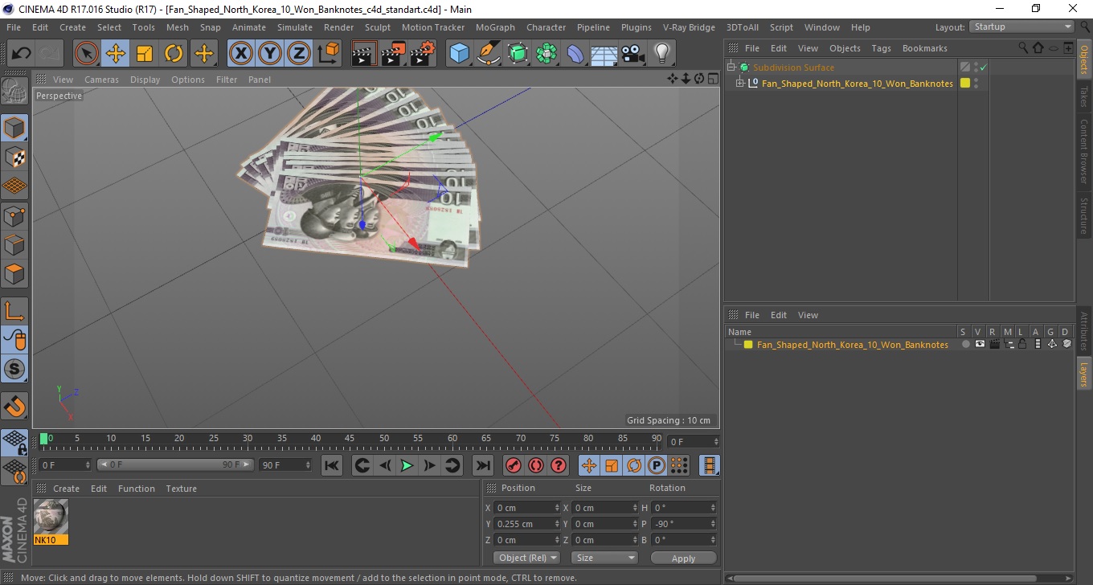Open the Object (Rel) coordinate dropdown
Image resolution: width=1093 pixels, height=585 pixels.
click(x=526, y=558)
